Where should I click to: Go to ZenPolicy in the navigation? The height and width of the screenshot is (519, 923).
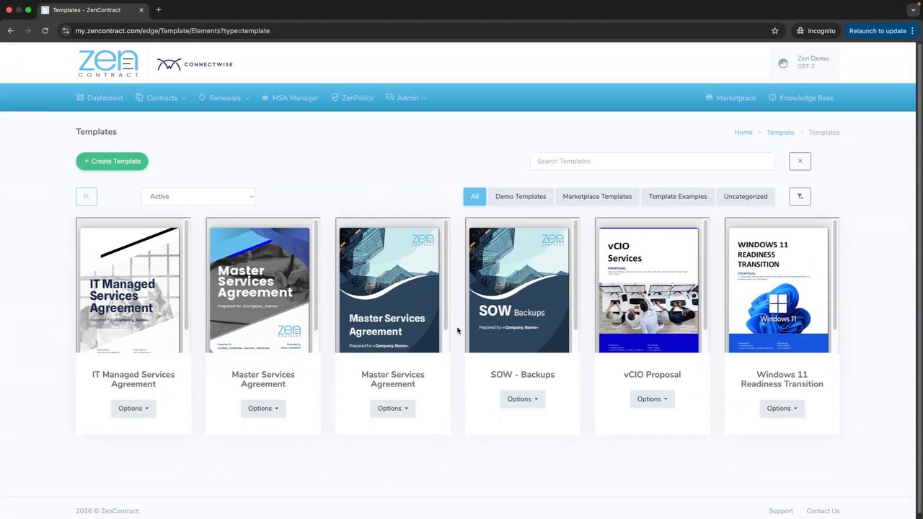tap(352, 98)
